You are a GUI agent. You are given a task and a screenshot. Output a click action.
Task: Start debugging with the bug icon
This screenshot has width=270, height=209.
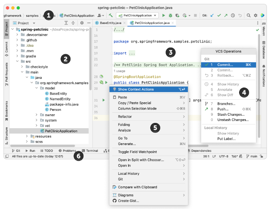click(x=170, y=15)
